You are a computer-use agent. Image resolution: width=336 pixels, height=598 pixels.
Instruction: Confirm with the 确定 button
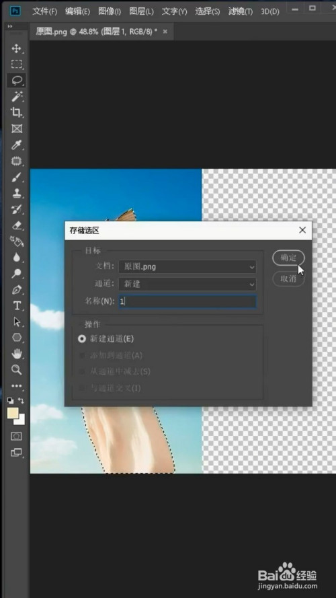(288, 258)
